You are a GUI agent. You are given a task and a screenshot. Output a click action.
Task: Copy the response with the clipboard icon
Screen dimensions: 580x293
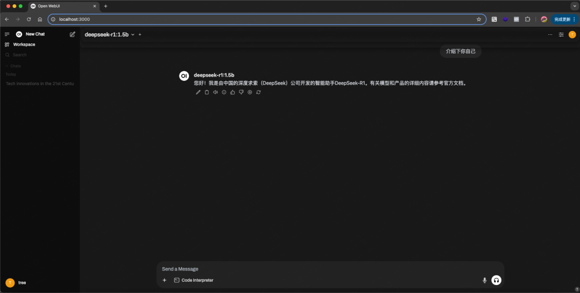coord(207,92)
